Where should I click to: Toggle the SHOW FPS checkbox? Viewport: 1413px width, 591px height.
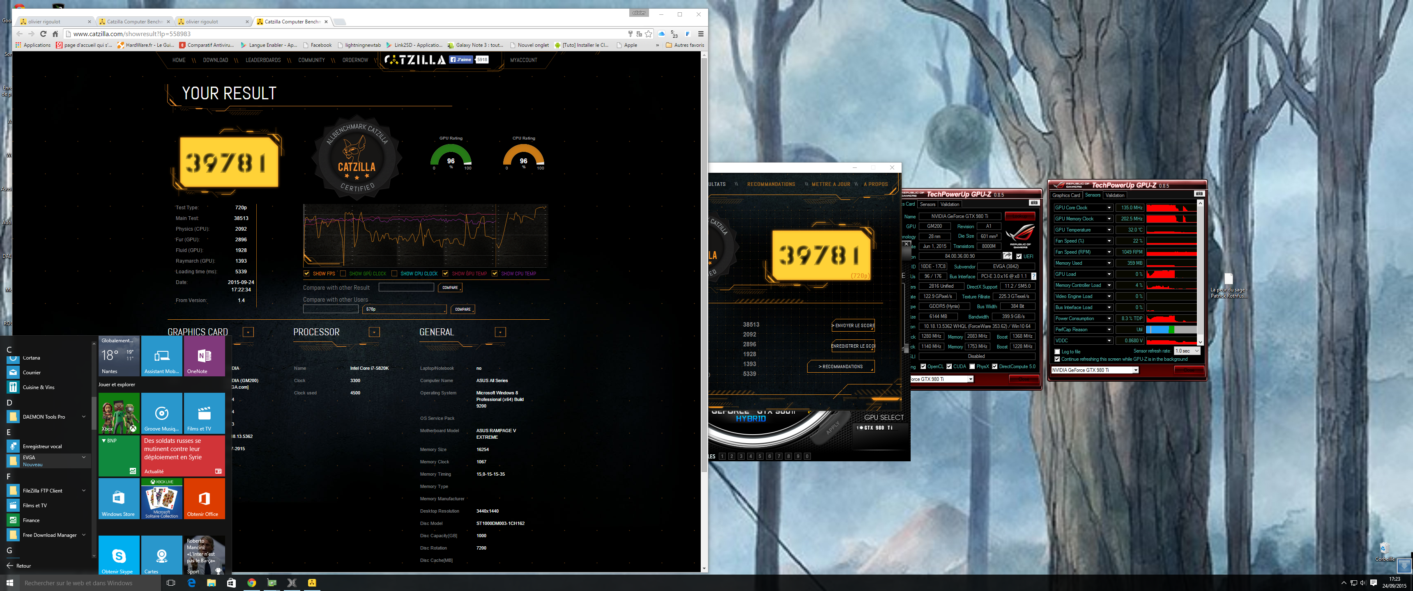tap(306, 274)
